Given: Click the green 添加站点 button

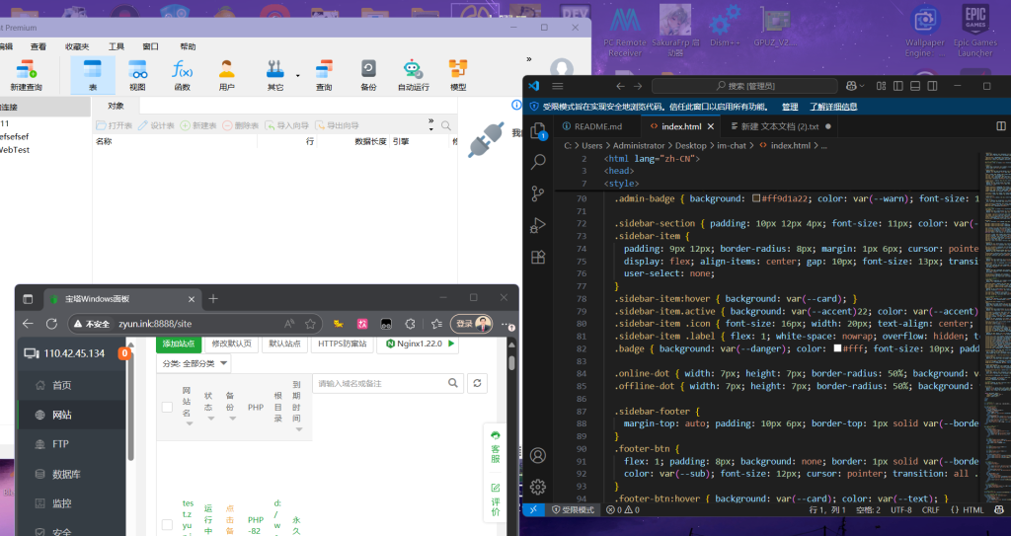Looking at the screenshot, I should click(x=178, y=344).
